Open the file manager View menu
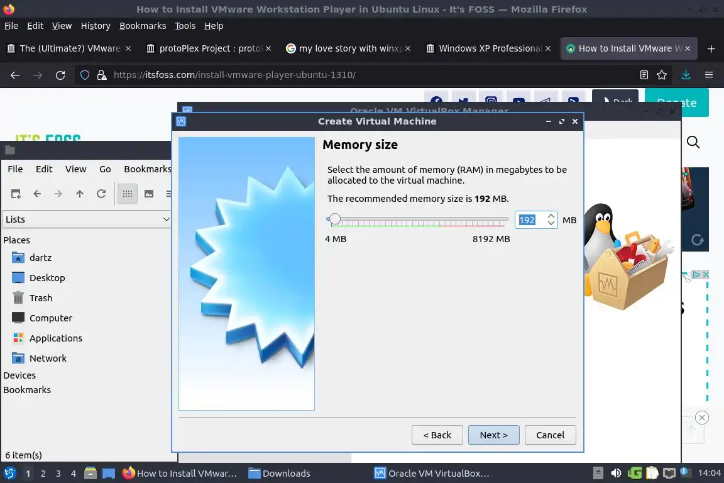Image resolution: width=724 pixels, height=483 pixels. click(x=75, y=169)
